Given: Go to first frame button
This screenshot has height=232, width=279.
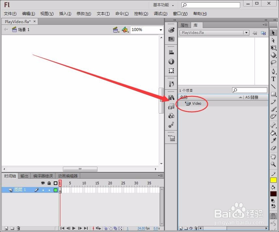Looking at the screenshot, I should 62,228.
